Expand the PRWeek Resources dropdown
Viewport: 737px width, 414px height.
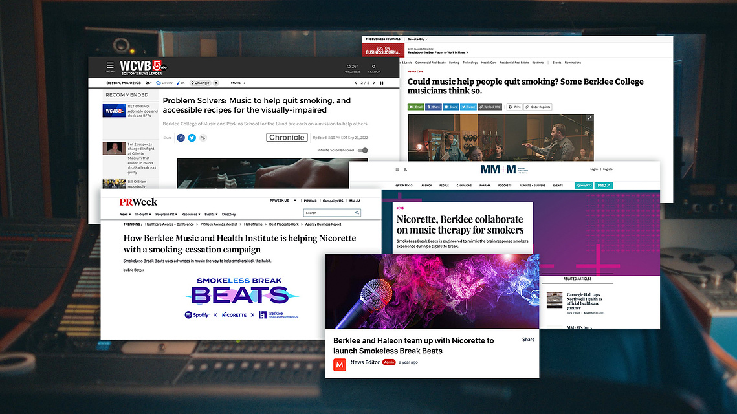point(191,214)
